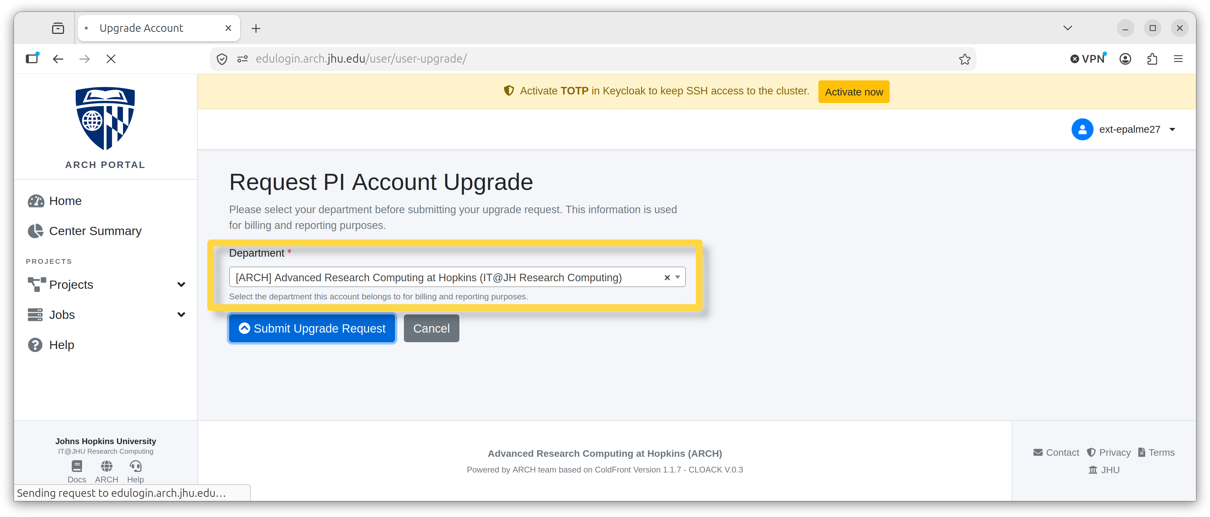Open the Firefox account icon

pyautogui.click(x=1125, y=59)
